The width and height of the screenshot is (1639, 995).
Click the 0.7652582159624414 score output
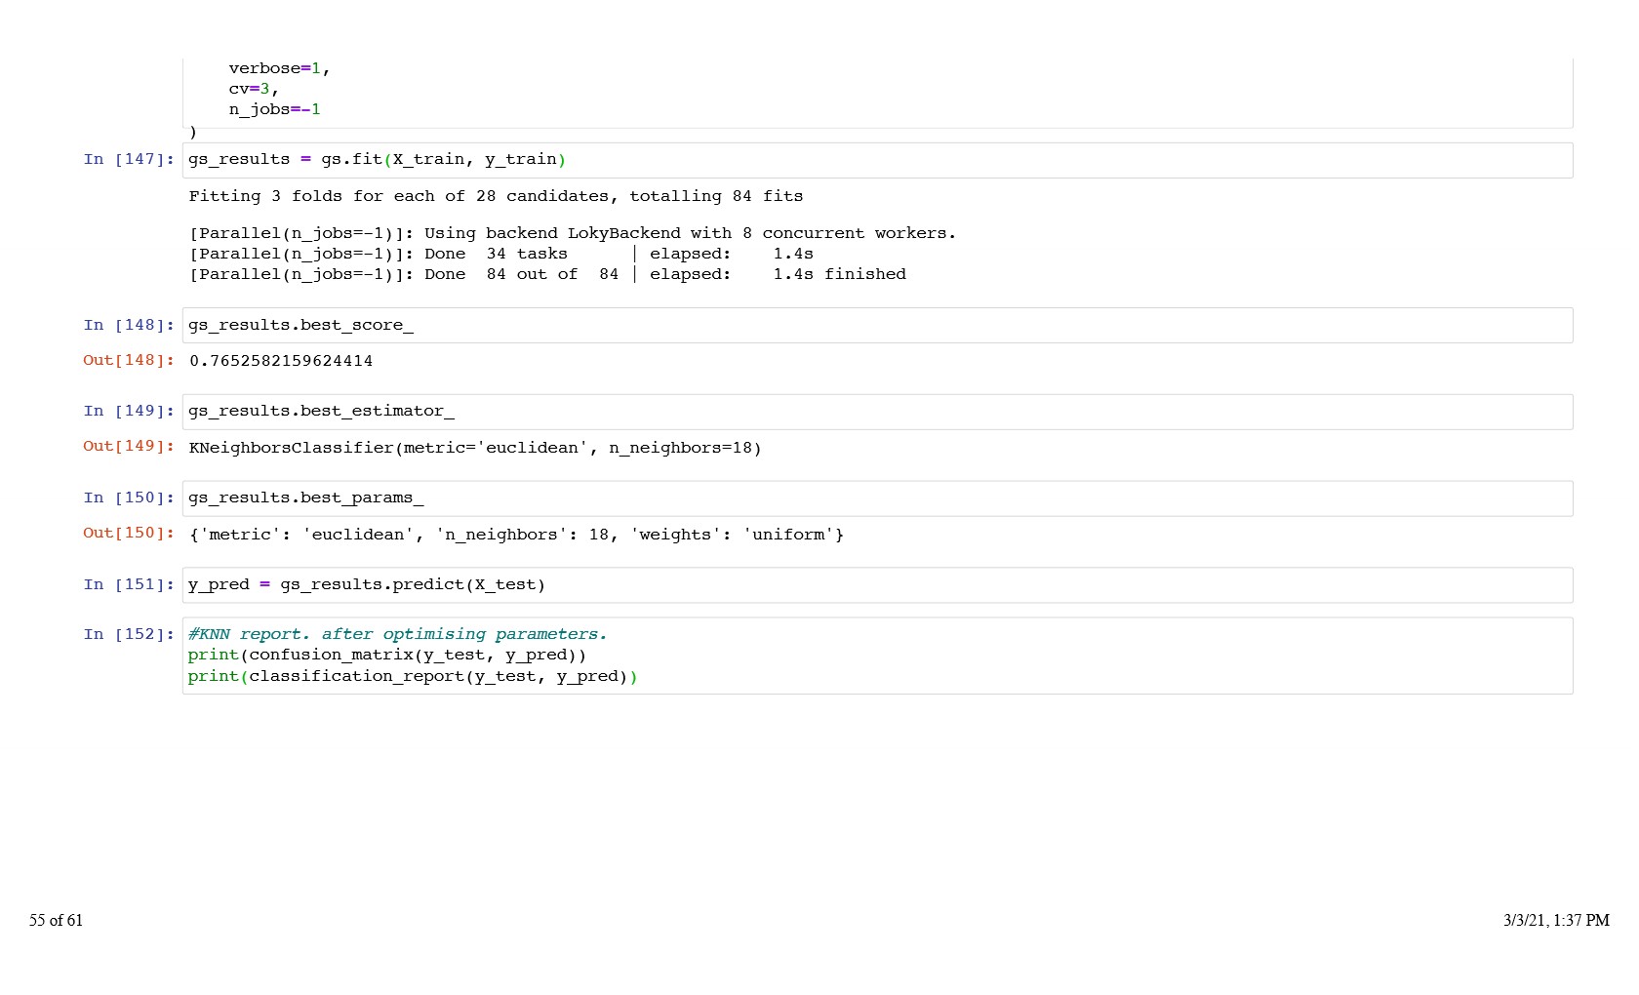pyautogui.click(x=281, y=361)
